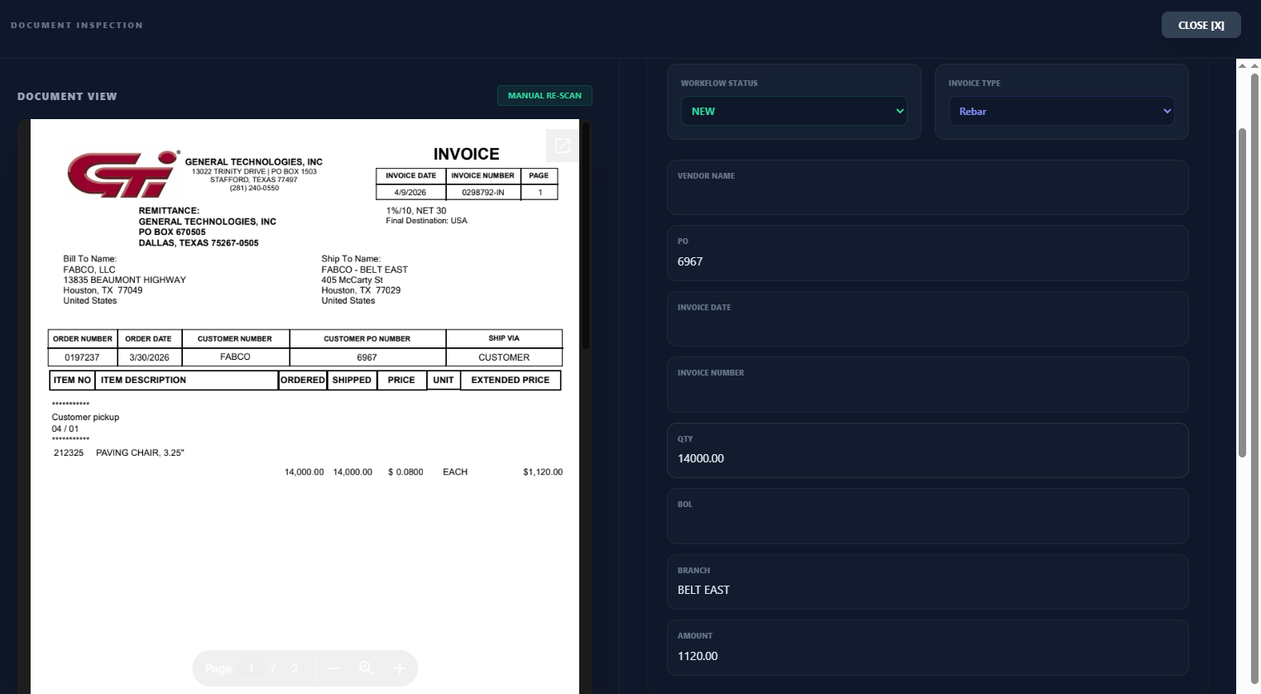Viewport: 1261px width, 694px height.
Task: Click FABCO - BELT EAST ship-to name
Action: click(365, 270)
